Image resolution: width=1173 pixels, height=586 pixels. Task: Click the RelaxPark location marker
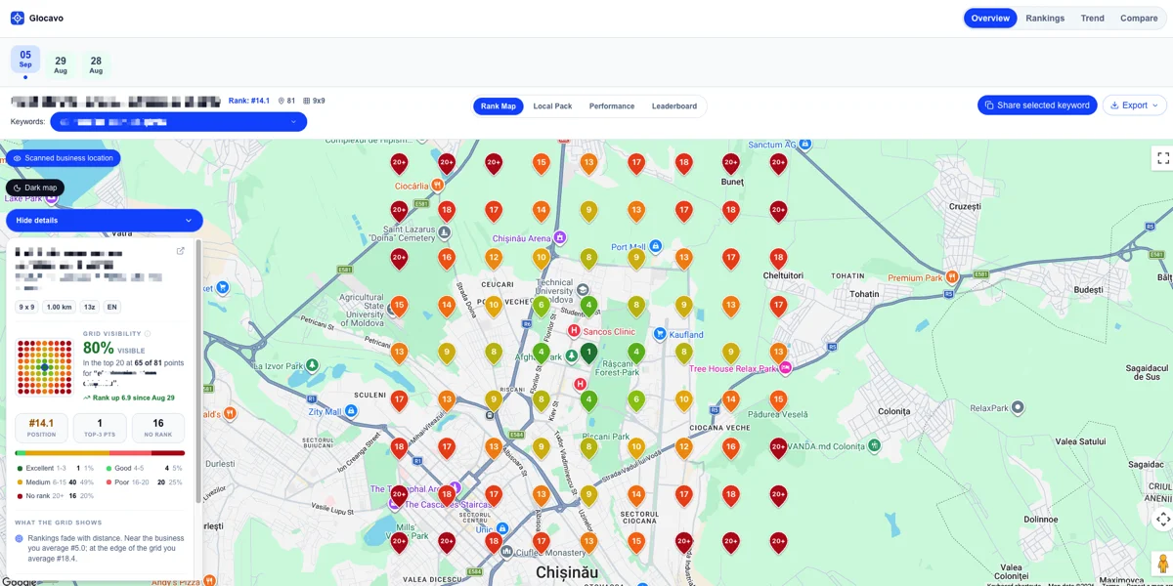point(1018,407)
